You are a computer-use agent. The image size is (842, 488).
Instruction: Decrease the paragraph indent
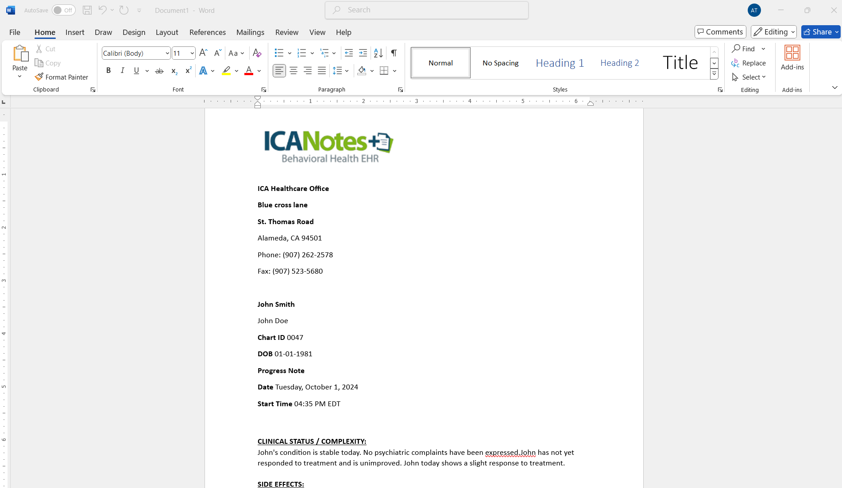[349, 53]
